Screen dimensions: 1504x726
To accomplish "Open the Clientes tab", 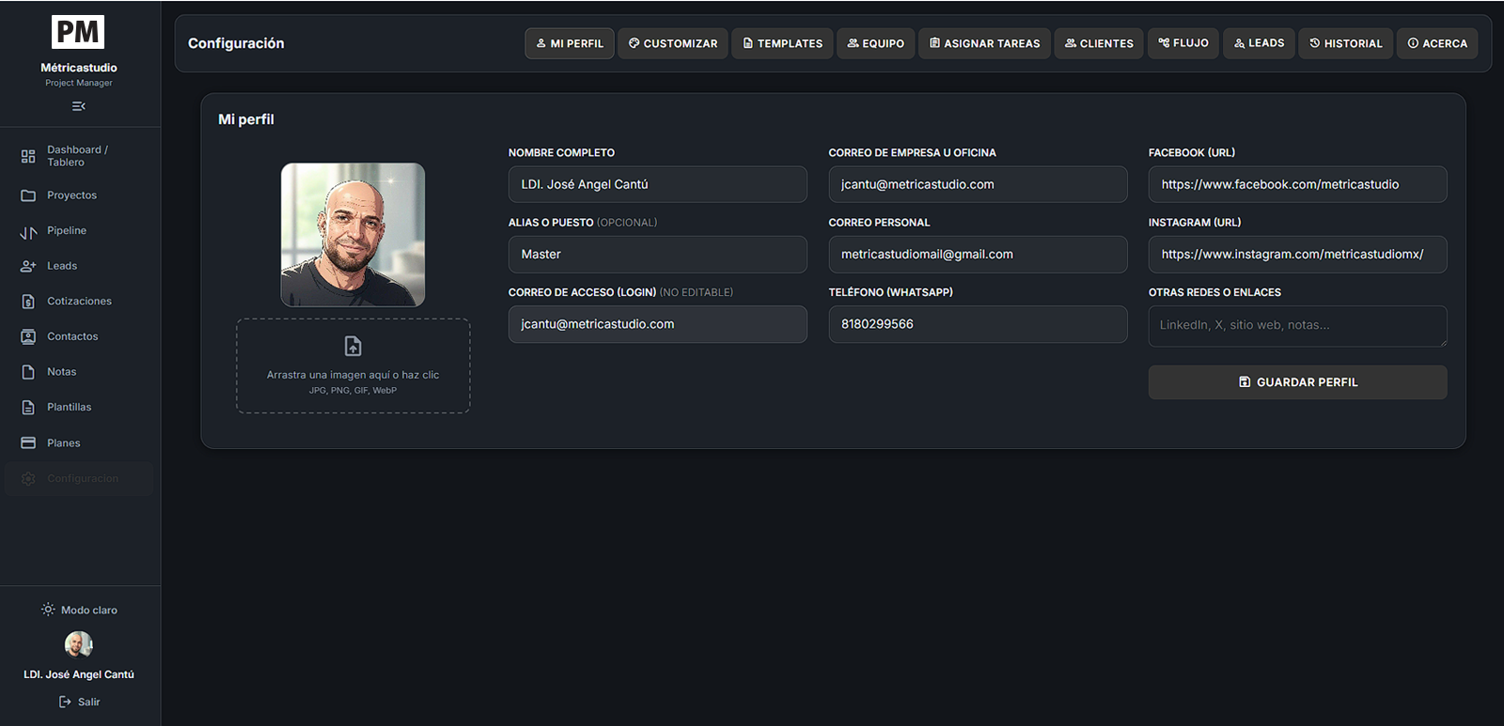I will (x=1099, y=43).
